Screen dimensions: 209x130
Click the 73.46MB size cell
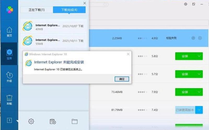[x=117, y=92]
